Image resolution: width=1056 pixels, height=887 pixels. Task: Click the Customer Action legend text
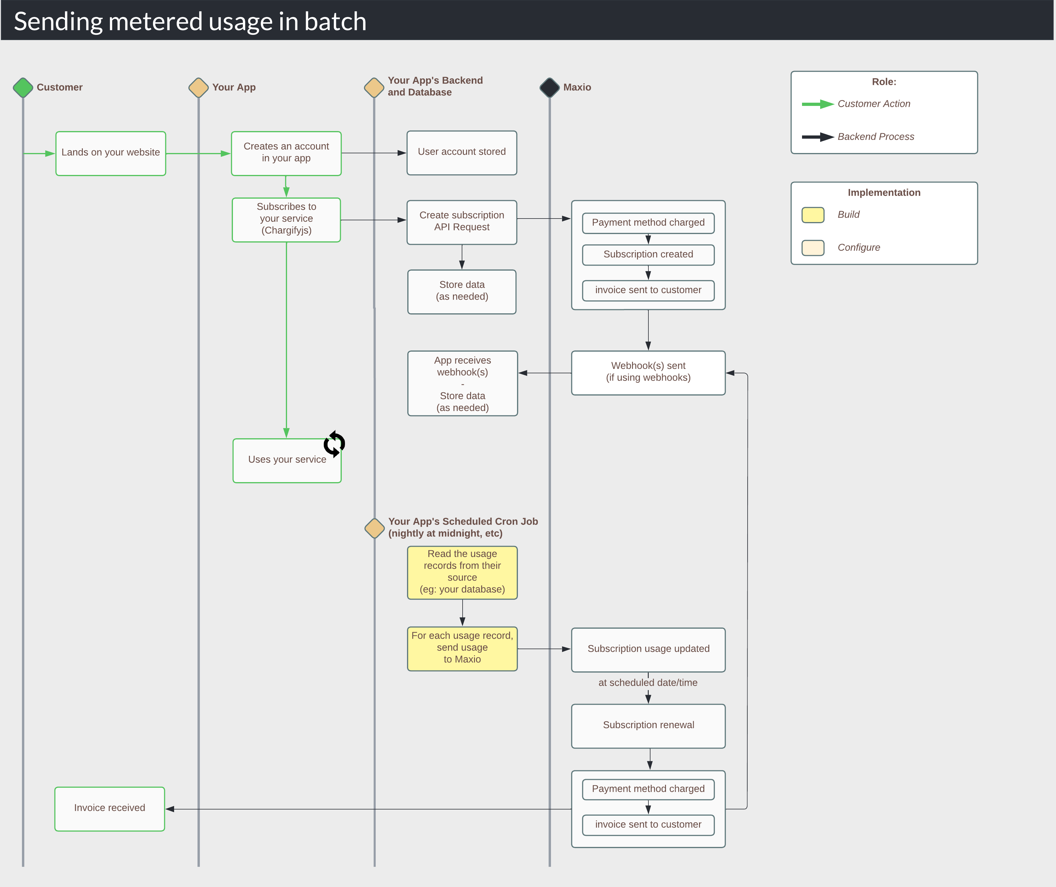click(873, 104)
